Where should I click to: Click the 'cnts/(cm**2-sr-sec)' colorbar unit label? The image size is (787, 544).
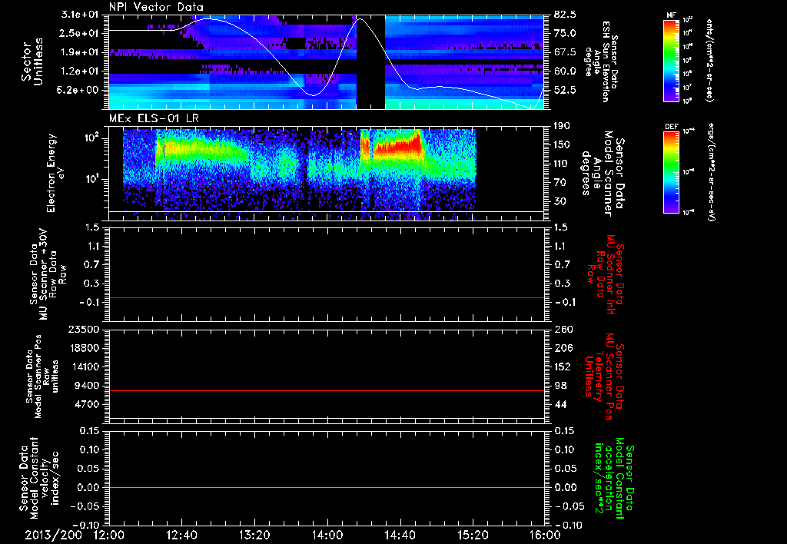[x=709, y=60]
